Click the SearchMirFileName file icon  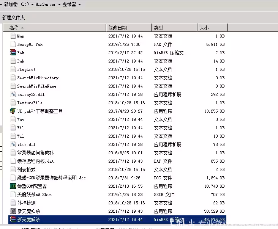click(x=13, y=86)
